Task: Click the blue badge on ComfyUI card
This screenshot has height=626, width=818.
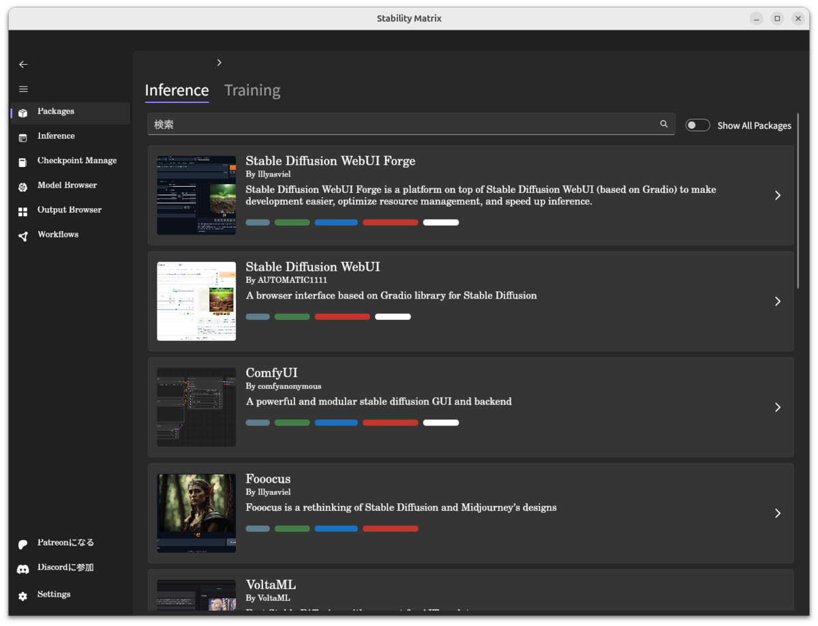Action: point(336,423)
